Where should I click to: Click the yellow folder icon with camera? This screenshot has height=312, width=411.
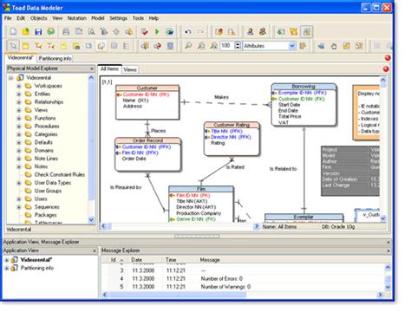point(76,46)
